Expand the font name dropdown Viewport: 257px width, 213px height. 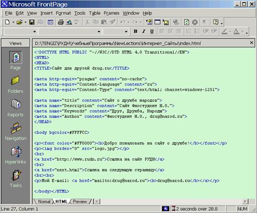click(99, 32)
